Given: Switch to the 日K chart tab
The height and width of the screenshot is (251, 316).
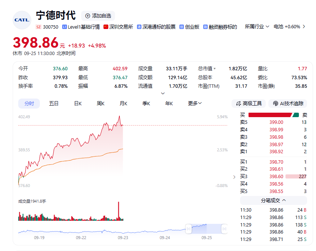Looking at the screenshot, I should [x=78, y=103].
